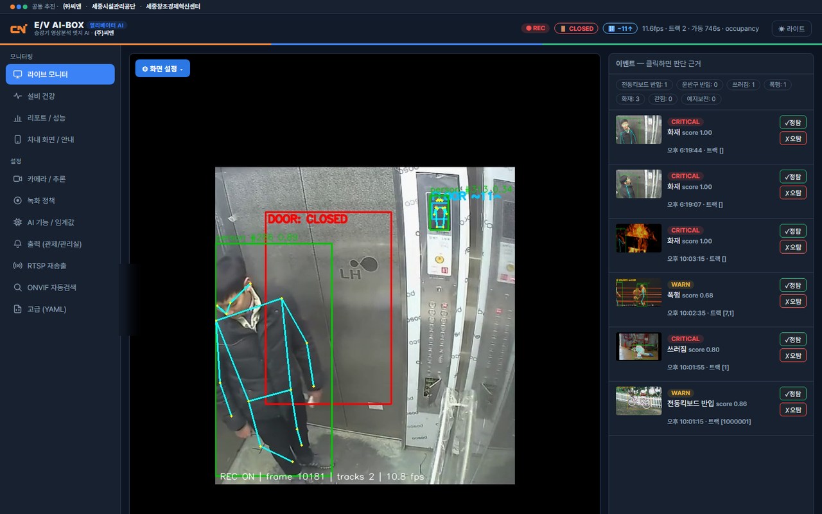Filter events by 전동킥보드 반입: 1
This screenshot has height=514, width=822.
644,85
